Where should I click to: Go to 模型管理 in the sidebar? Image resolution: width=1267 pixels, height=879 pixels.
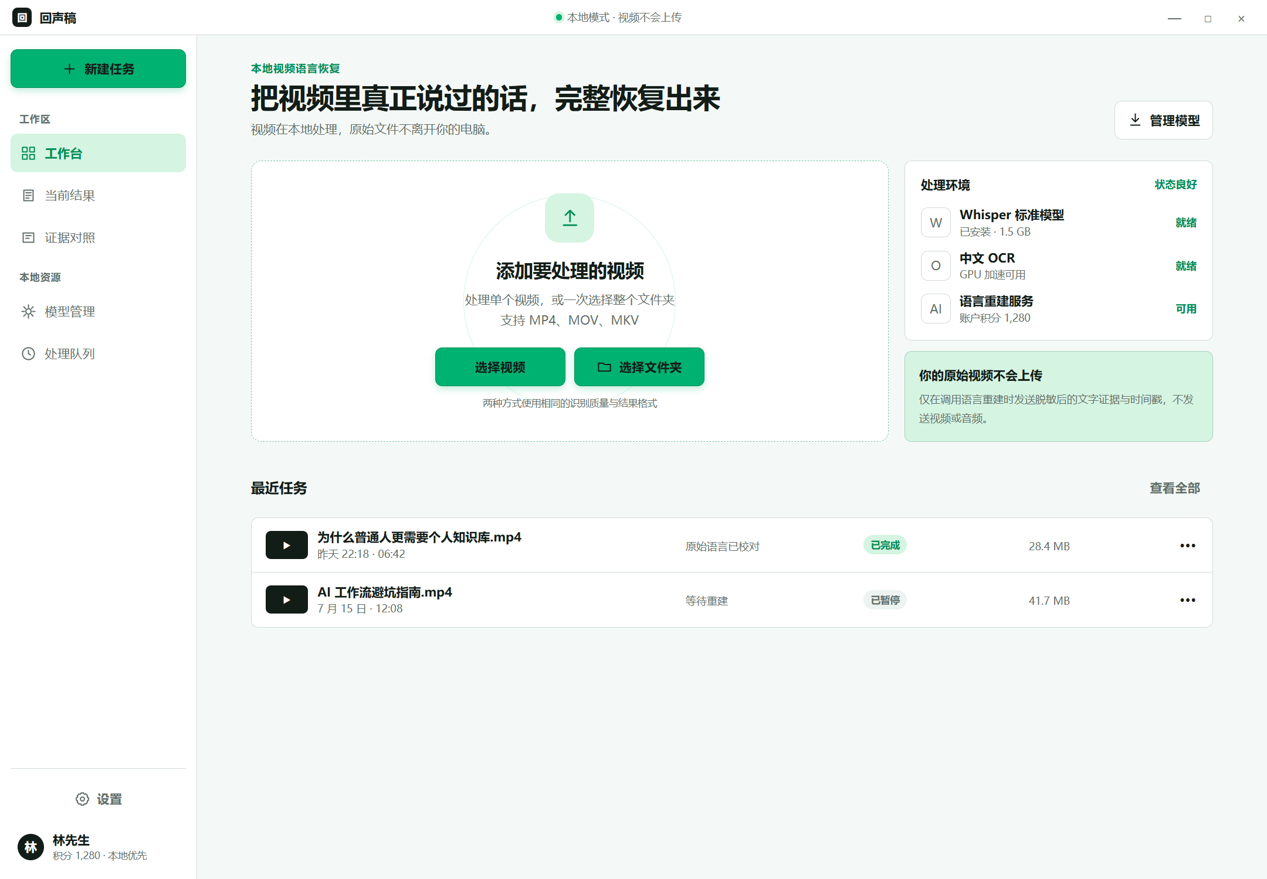[x=98, y=311]
